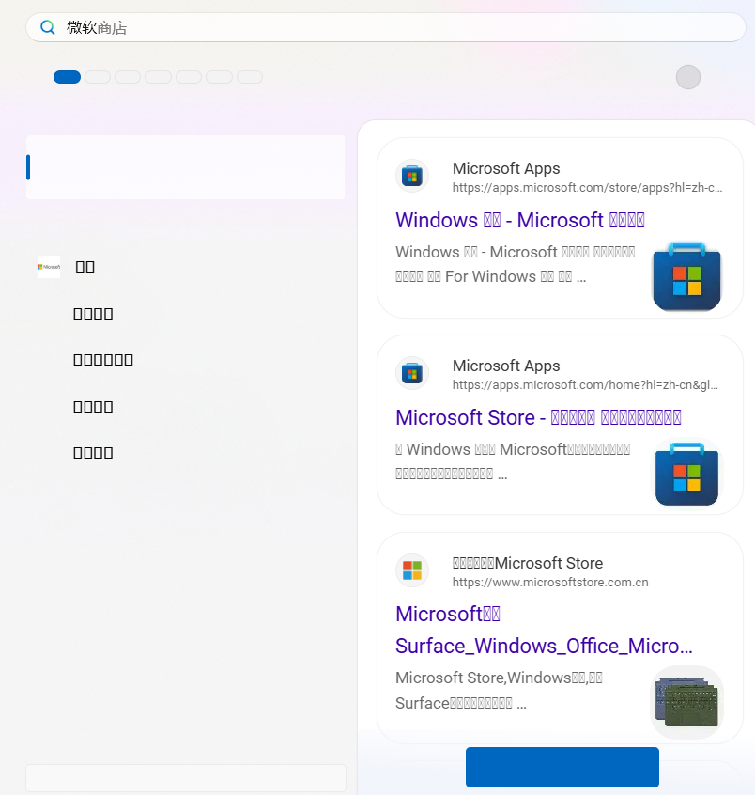The image size is (755, 795).
Task: Click the magnifier icon in the search bar
Action: click(x=48, y=27)
